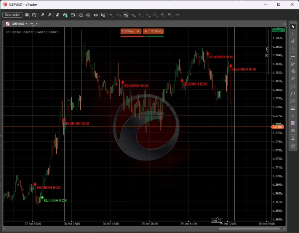The width and height of the screenshot is (299, 233).
Task: Click BEARISH BOS label near 29 Jan 22:00
Action: 244,70
